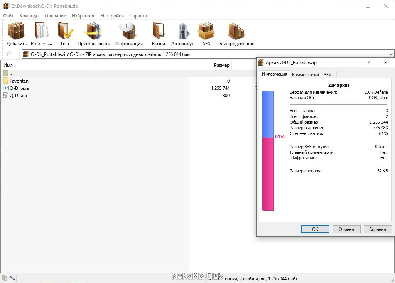Open the Справка menu
This screenshot has width=395, height=283.
pyautogui.click(x=138, y=15)
